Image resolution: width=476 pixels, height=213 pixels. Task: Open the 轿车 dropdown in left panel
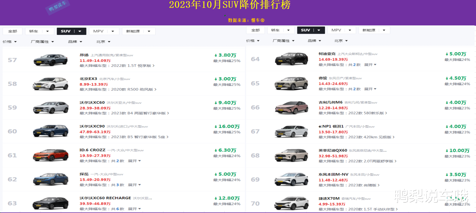point(39,31)
